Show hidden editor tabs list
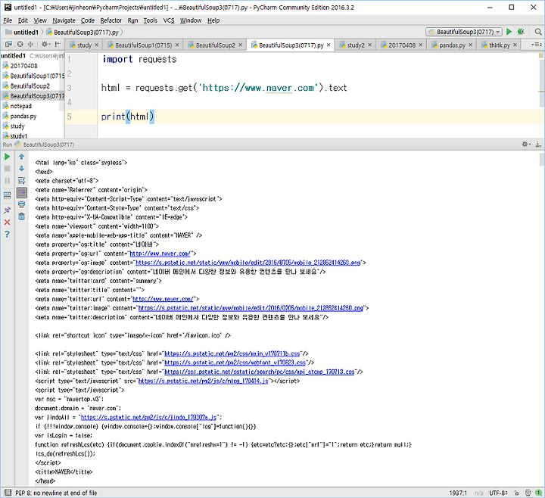This screenshot has width=545, height=498. (537, 45)
